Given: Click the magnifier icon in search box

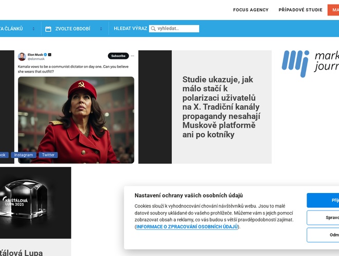Looking at the screenshot, I should [153, 29].
